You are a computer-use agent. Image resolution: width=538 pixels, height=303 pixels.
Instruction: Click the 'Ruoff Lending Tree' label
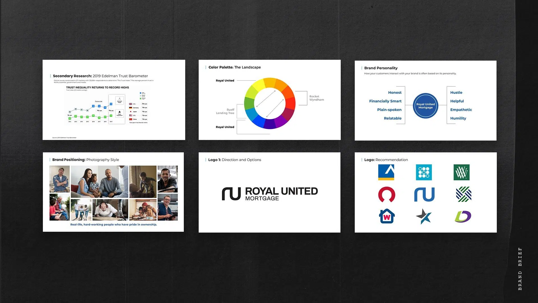pyautogui.click(x=225, y=111)
